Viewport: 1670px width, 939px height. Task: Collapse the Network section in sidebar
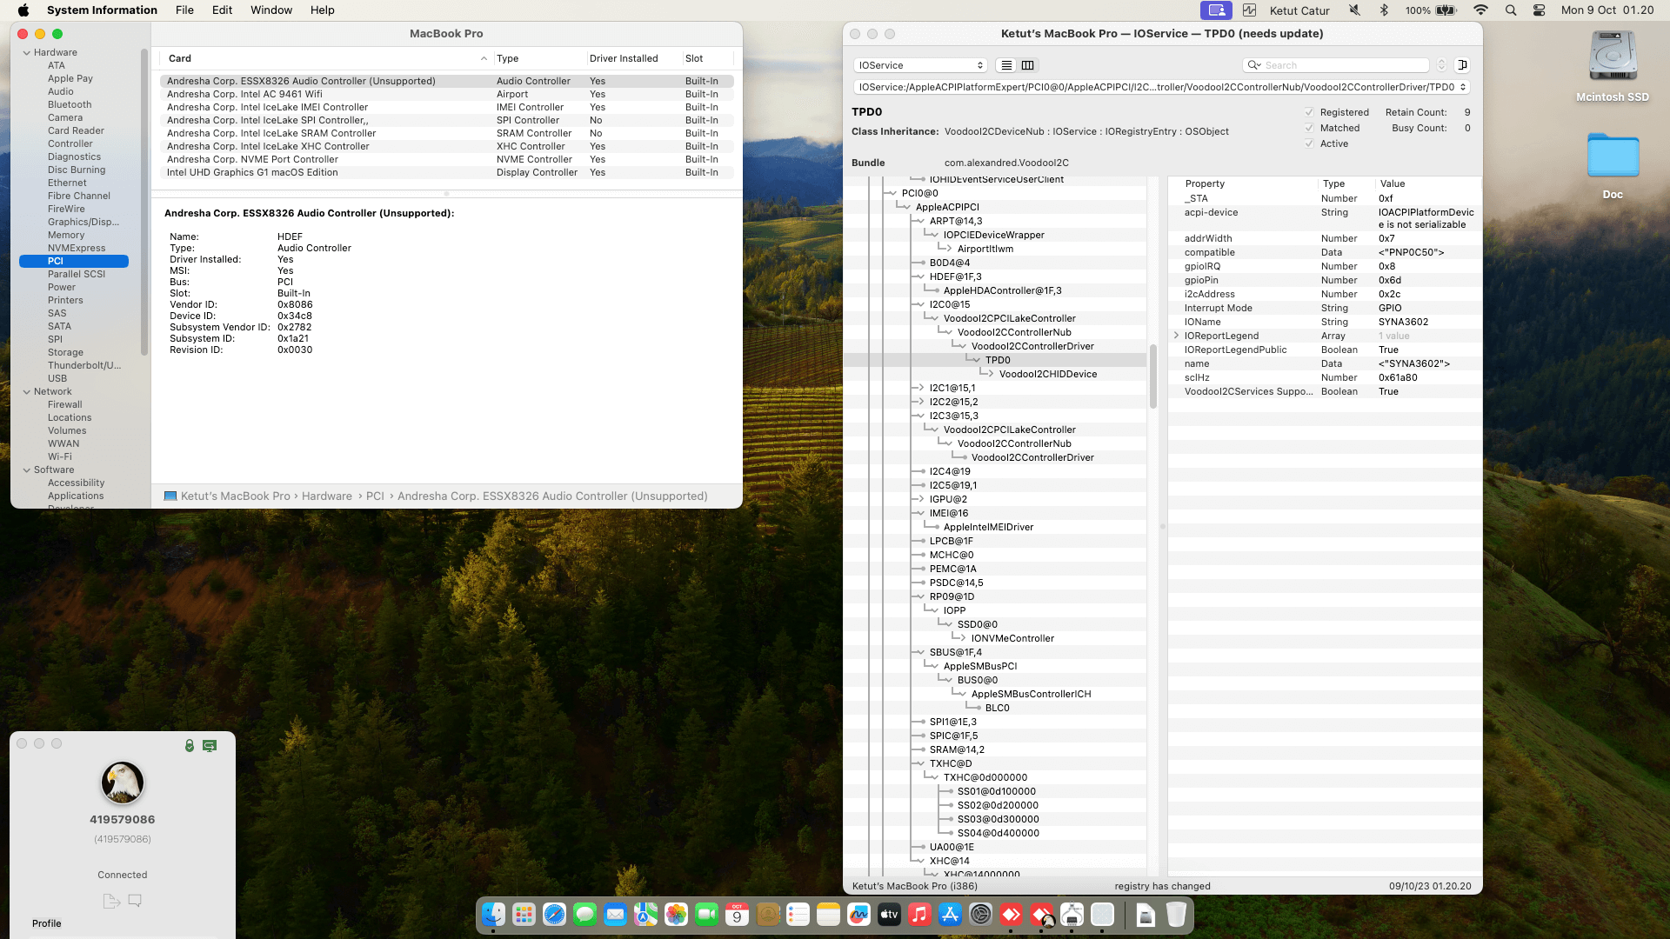[26, 392]
